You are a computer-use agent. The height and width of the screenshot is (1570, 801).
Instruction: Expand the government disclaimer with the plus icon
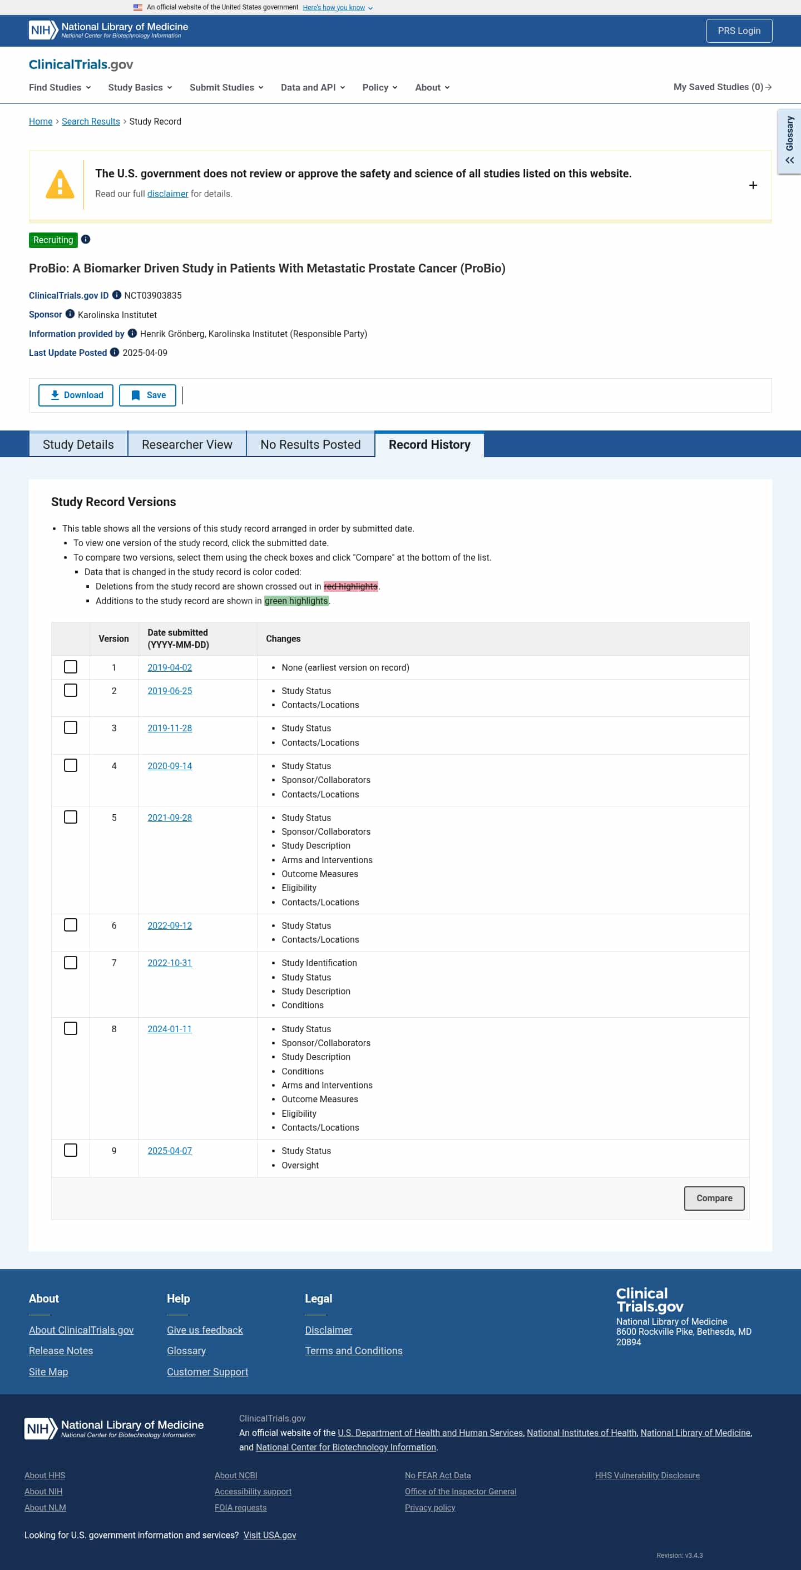[753, 185]
